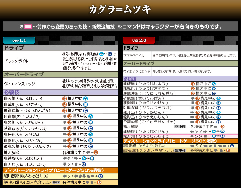Click the ver2.0 オーバードライブ section header

(x=181, y=64)
